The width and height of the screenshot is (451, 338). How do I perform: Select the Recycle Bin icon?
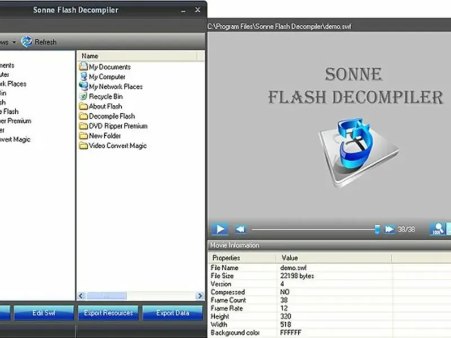coord(83,96)
